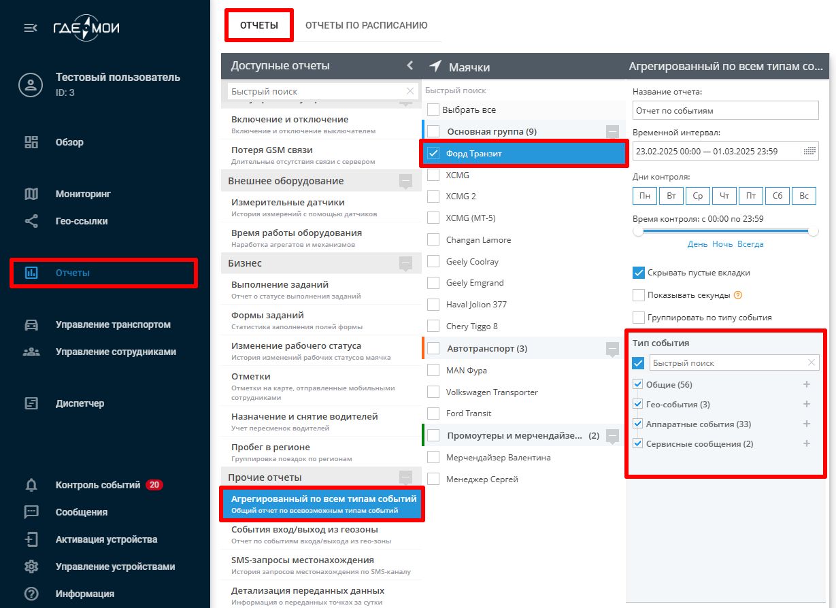Check the Выбрать все checkbox
Viewport: 836px width, 608px height.
(433, 109)
